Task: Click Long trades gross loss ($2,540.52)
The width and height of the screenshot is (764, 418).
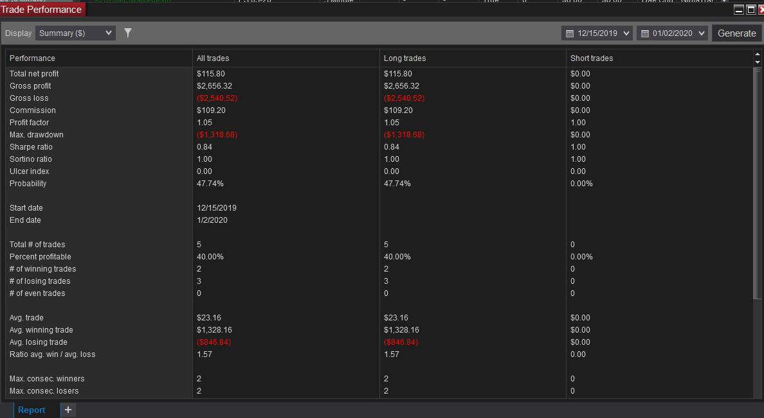Action: click(404, 98)
